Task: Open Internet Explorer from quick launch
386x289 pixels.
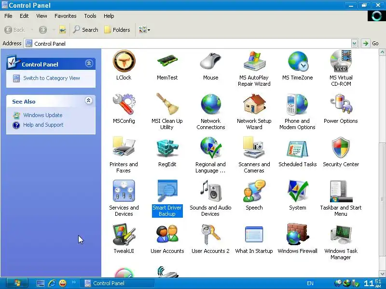Action: [52, 283]
